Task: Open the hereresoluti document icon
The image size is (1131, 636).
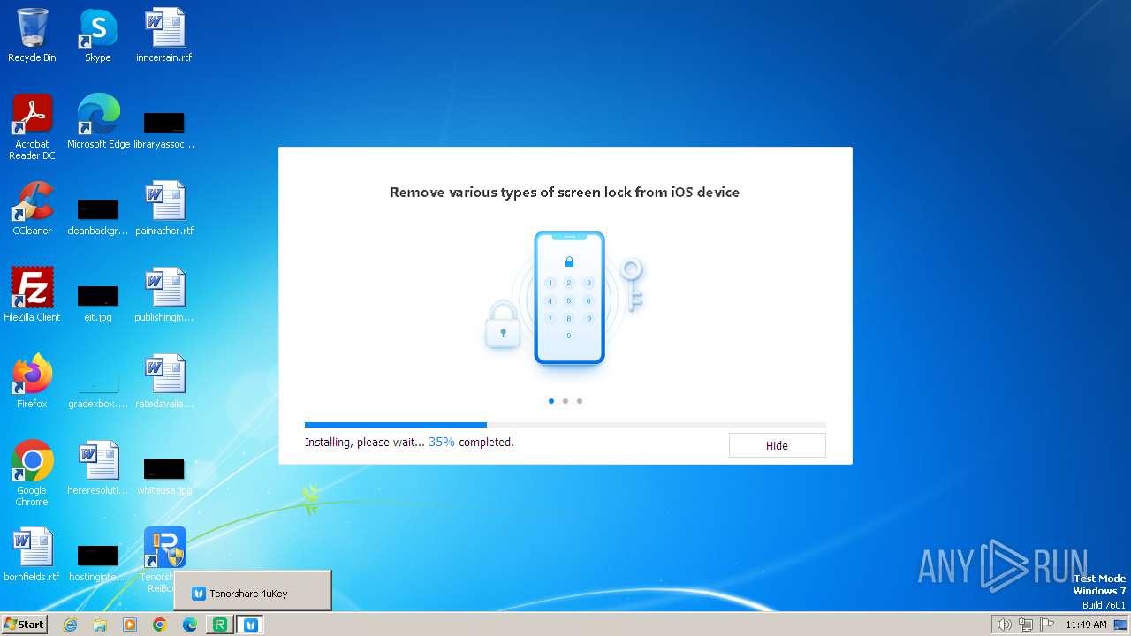Action: [x=97, y=468]
